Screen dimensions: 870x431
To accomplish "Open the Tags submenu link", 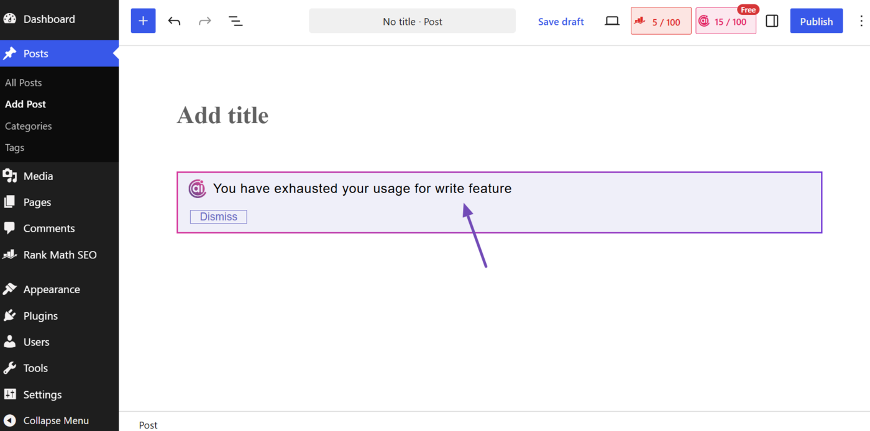I will coord(15,148).
